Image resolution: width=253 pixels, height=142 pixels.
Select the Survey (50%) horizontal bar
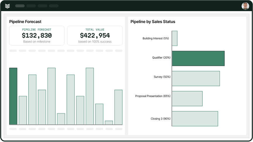coord(196,79)
